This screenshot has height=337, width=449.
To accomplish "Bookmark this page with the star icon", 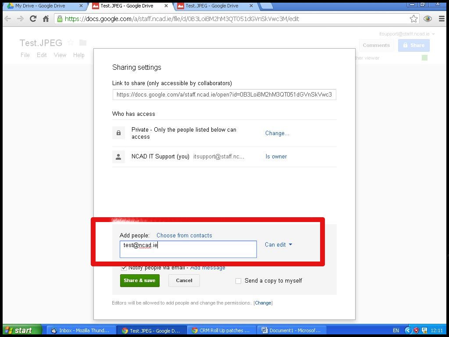I will point(413,19).
